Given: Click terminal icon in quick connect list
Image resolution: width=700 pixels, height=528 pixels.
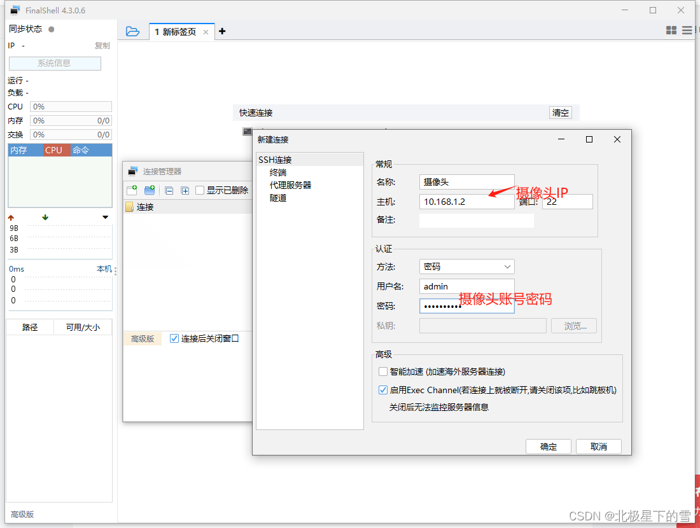Looking at the screenshot, I should click(248, 131).
